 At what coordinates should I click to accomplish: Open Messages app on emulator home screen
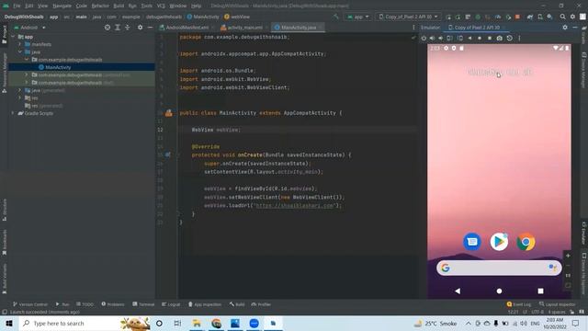click(472, 242)
